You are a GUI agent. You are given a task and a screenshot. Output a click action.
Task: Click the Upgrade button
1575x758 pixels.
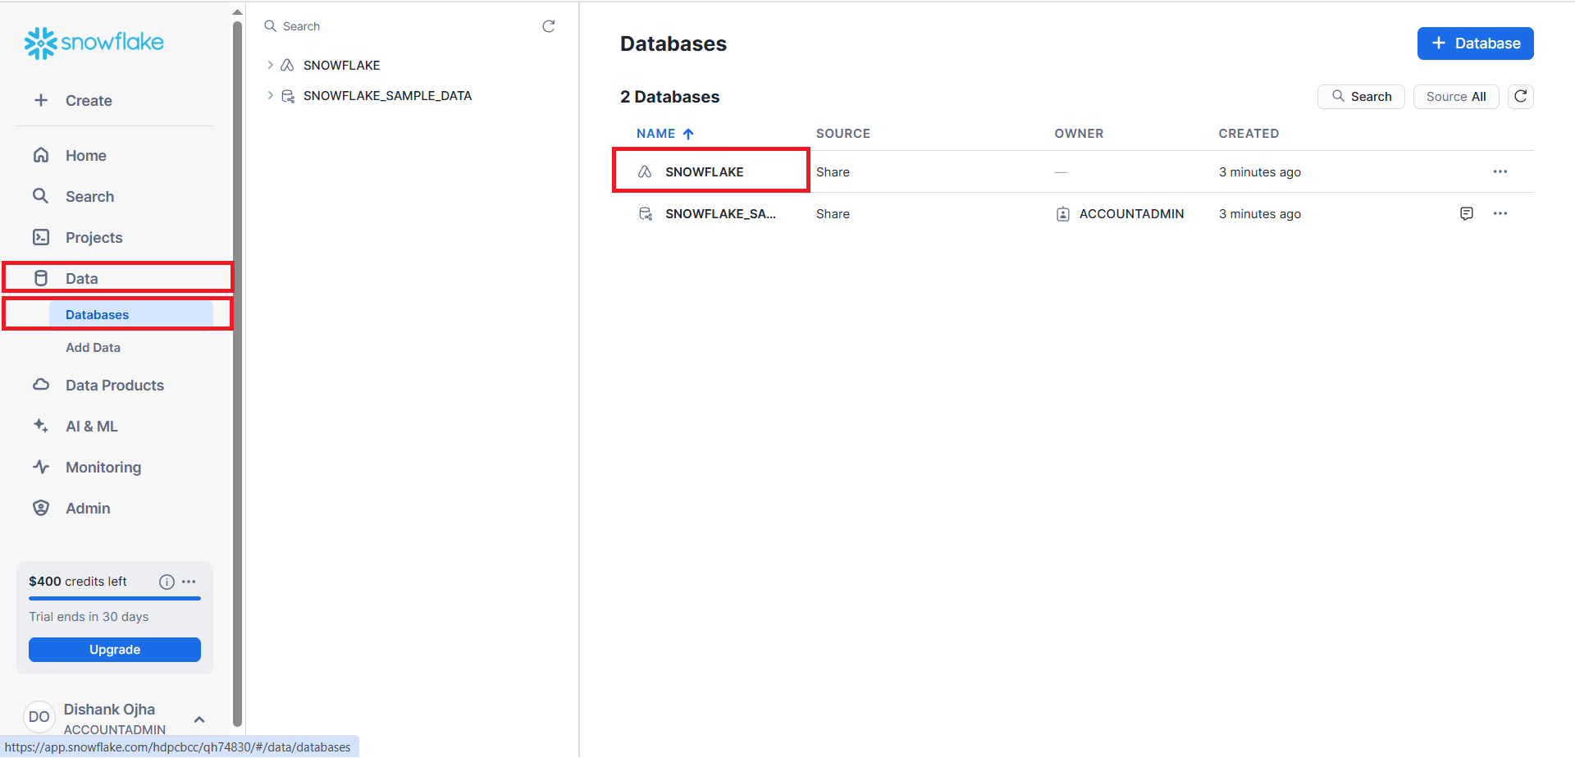point(115,650)
